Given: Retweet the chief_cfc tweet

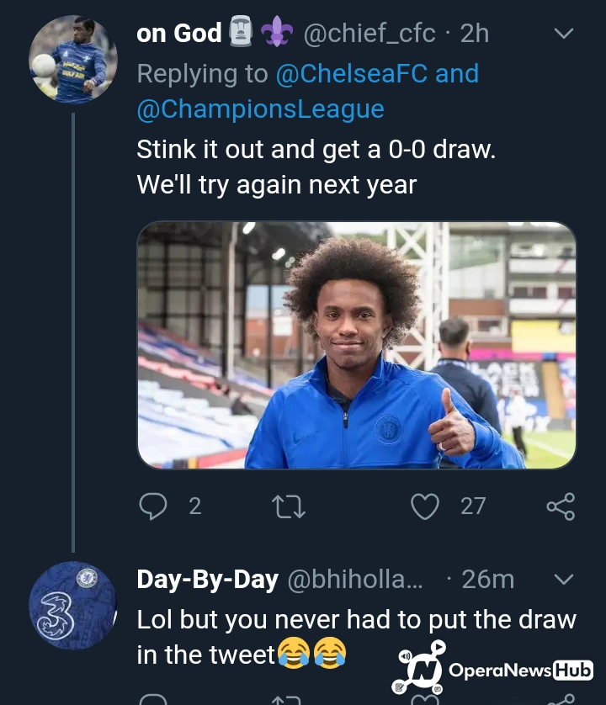Looking at the screenshot, I should coord(289,506).
